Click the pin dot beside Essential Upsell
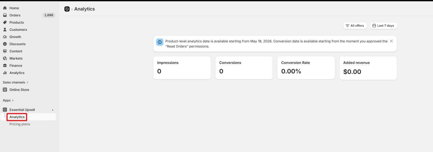The height and width of the screenshot is (152, 433). (53, 110)
